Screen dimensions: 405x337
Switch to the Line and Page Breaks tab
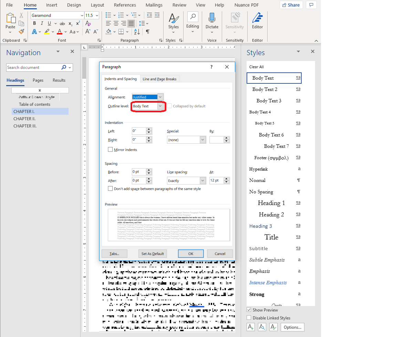159,79
